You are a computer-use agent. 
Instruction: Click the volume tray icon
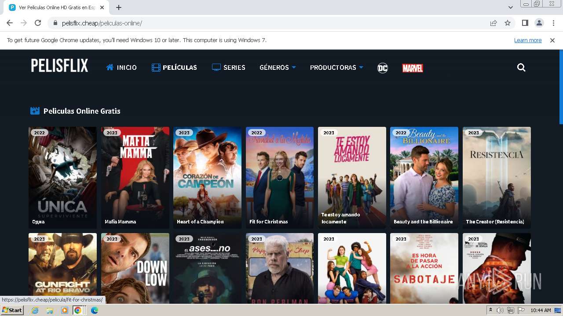[500, 310]
